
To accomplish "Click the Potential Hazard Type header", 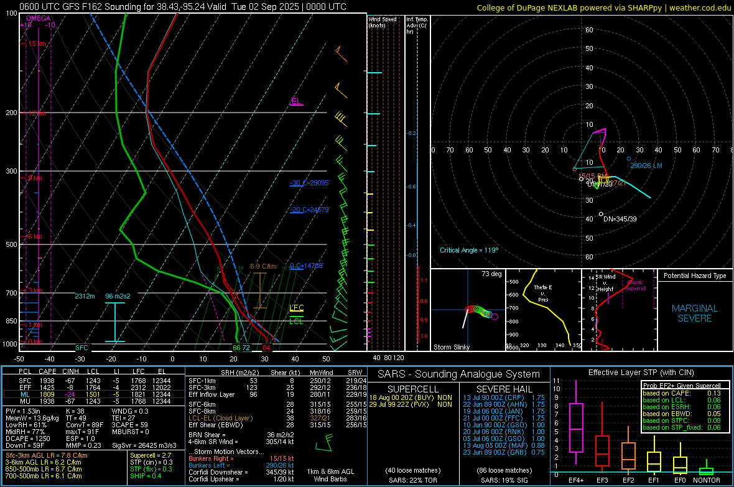I will [695, 276].
